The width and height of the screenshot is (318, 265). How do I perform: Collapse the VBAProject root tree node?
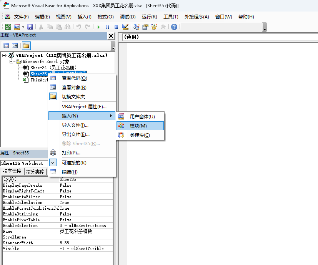click(4, 55)
